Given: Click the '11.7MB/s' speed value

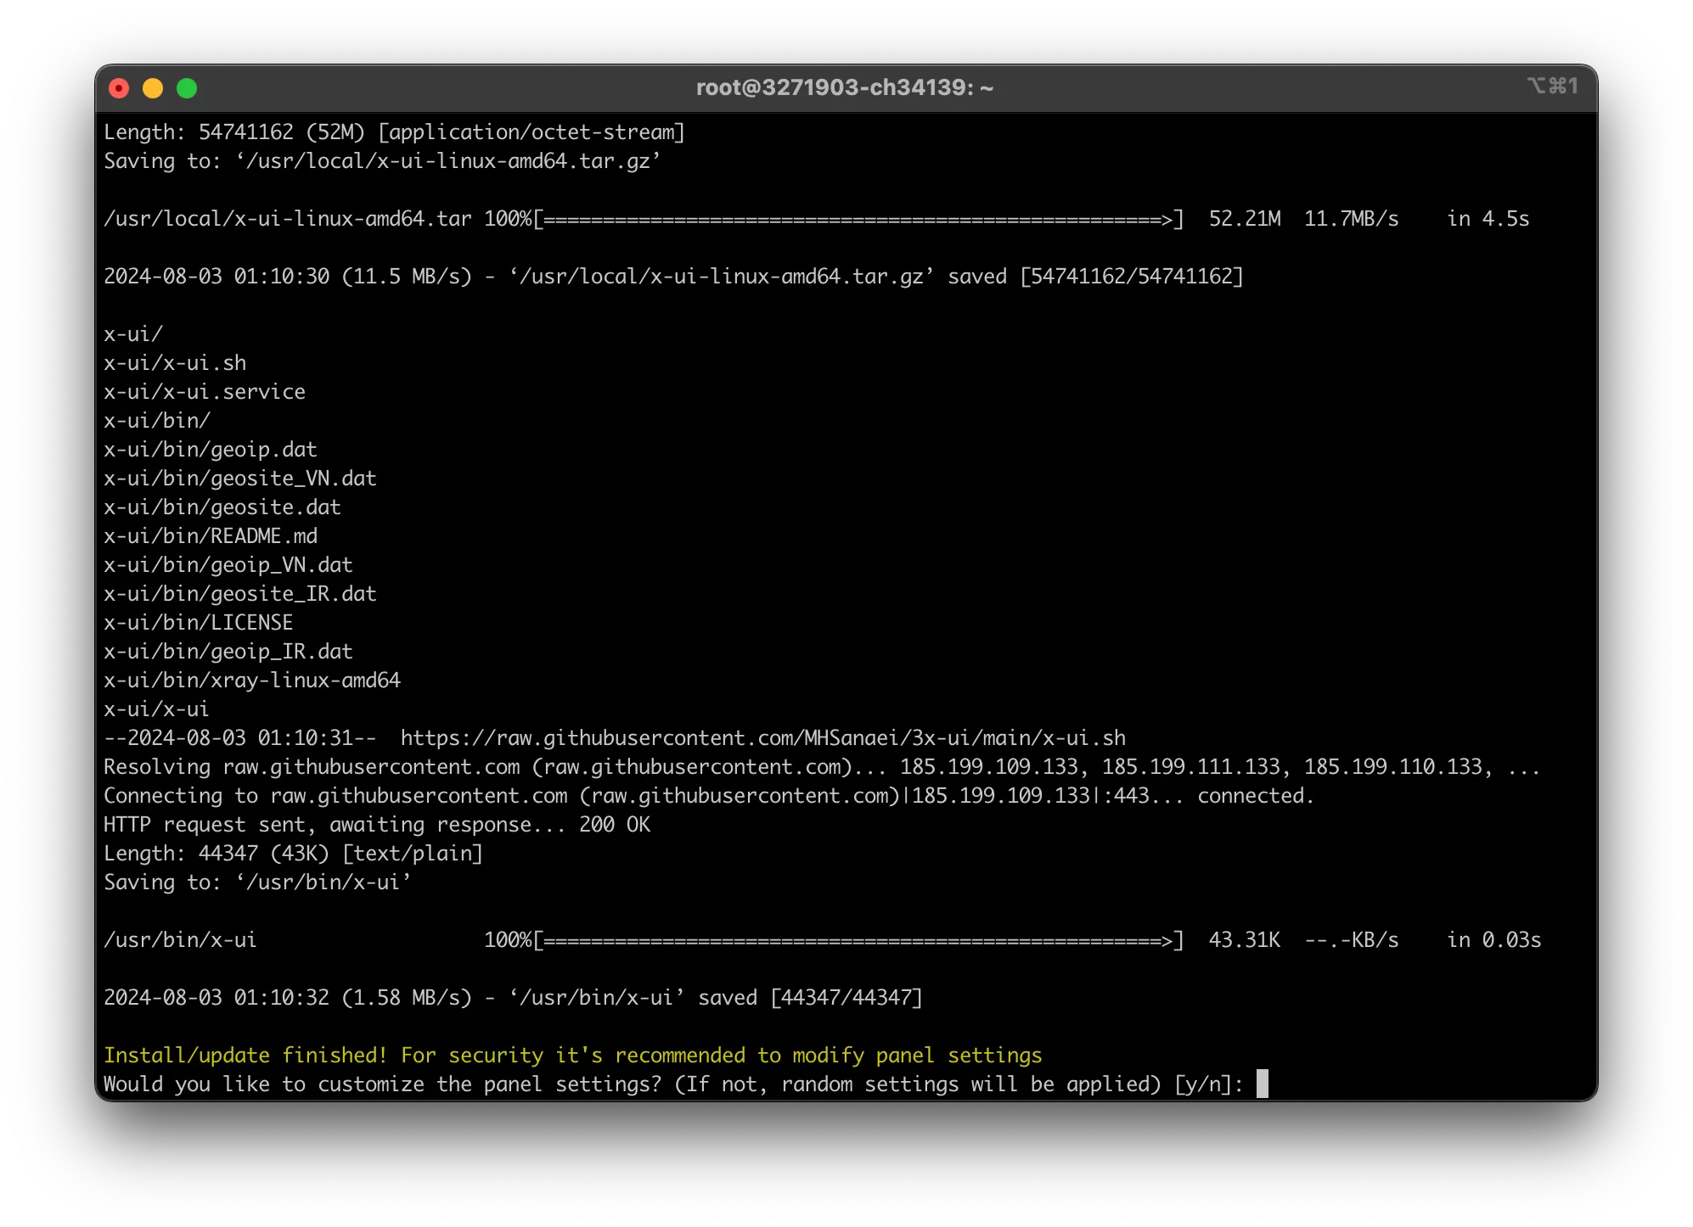Looking at the screenshot, I should point(1352,219).
